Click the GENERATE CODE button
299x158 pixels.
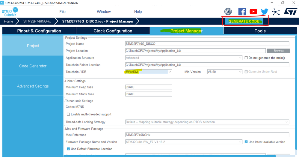(x=244, y=21)
